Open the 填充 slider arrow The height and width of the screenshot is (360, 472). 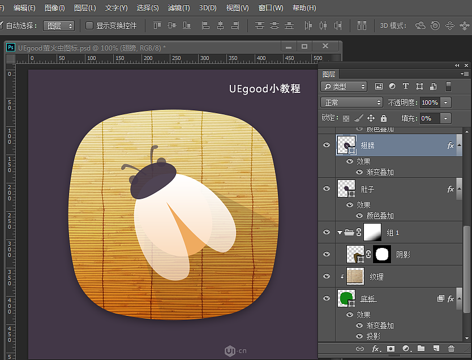pos(446,118)
